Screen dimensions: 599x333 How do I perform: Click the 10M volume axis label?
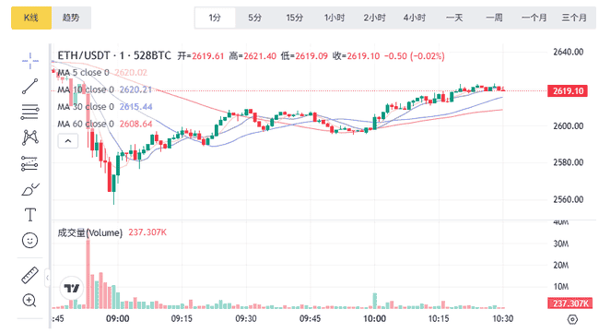561,287
